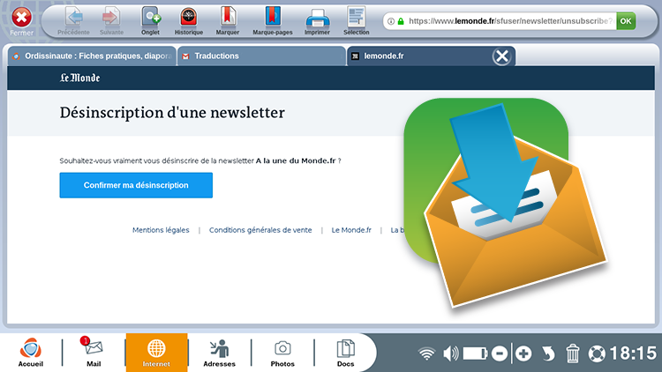This screenshot has width=662, height=372.
Task: Click the undo curved arrow icon
Action: 548,353
